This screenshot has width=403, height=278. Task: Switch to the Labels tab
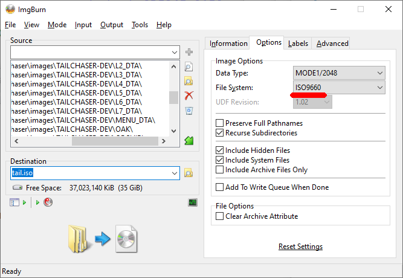coord(298,43)
